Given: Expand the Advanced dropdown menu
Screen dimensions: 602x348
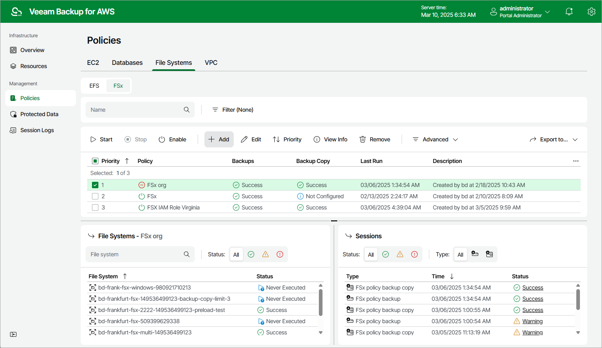Looking at the screenshot, I should (435, 139).
